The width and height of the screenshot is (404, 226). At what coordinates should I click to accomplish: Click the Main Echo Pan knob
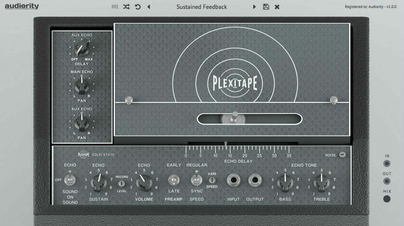[x=81, y=86]
